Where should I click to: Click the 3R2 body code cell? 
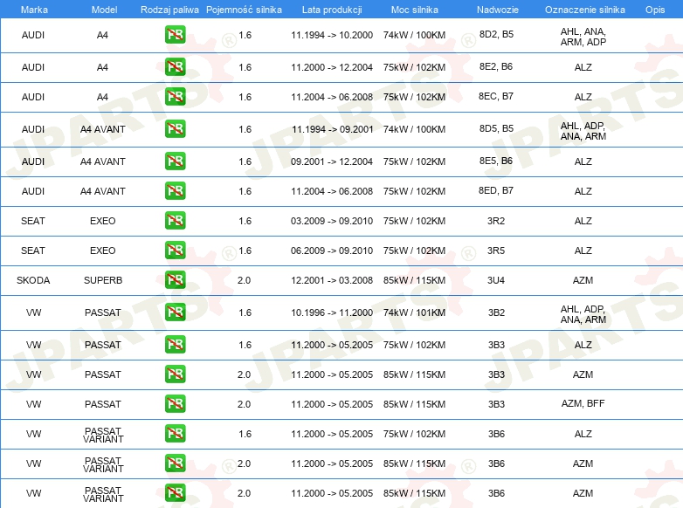point(496,221)
